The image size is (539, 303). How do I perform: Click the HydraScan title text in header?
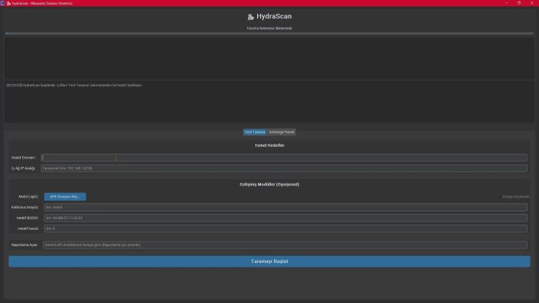(274, 16)
